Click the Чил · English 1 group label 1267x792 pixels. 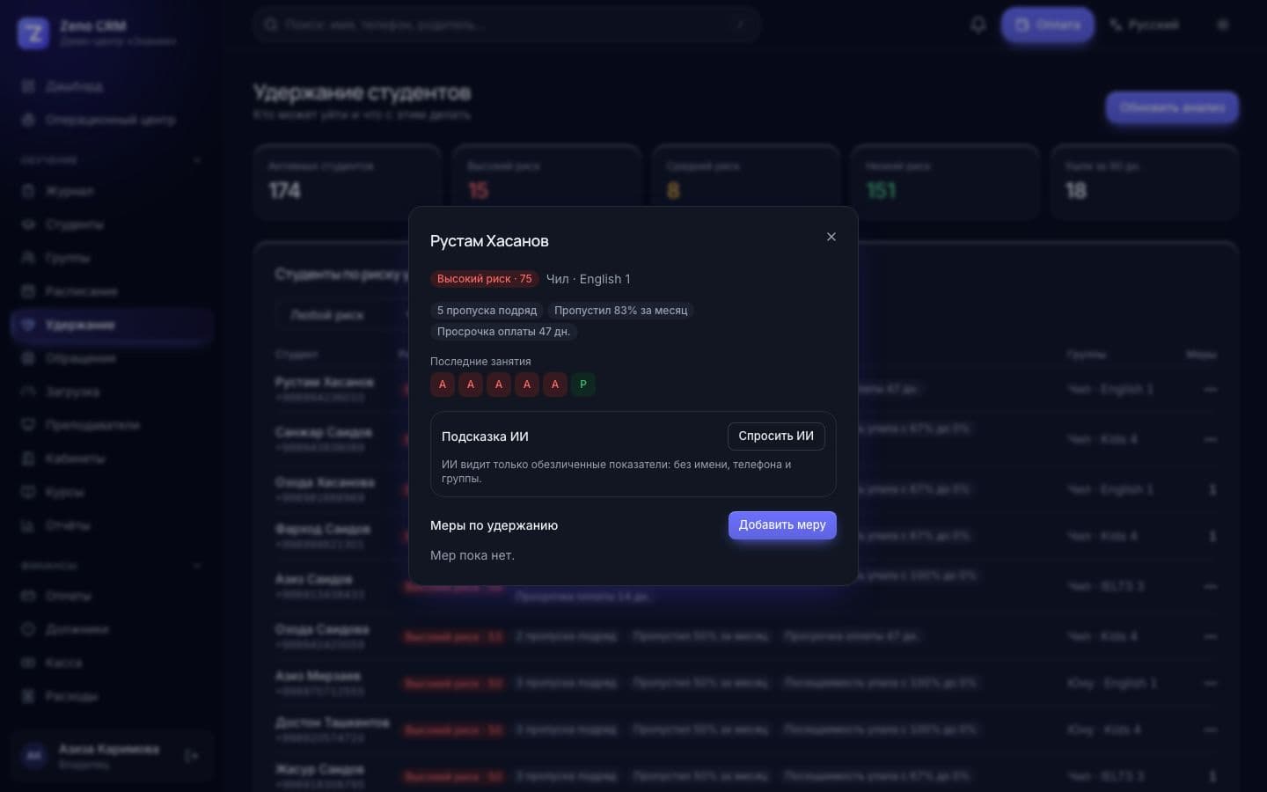click(589, 279)
